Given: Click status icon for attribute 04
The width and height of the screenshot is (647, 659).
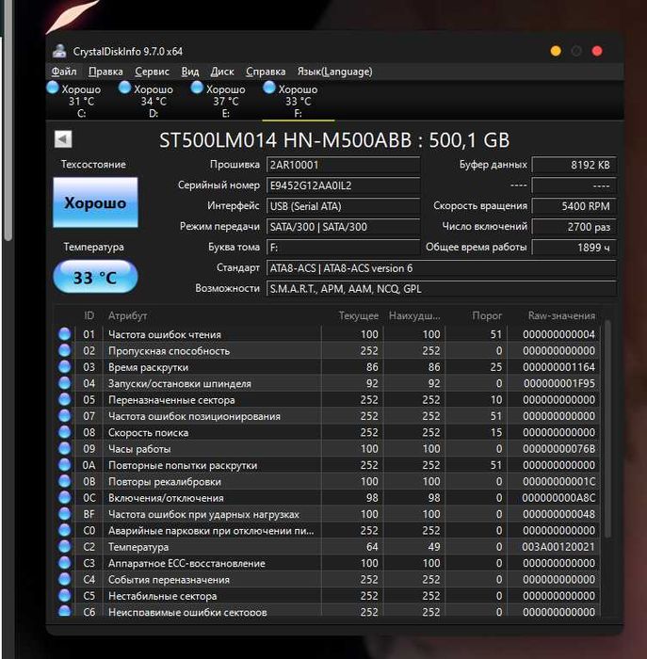Looking at the screenshot, I should click(64, 383).
